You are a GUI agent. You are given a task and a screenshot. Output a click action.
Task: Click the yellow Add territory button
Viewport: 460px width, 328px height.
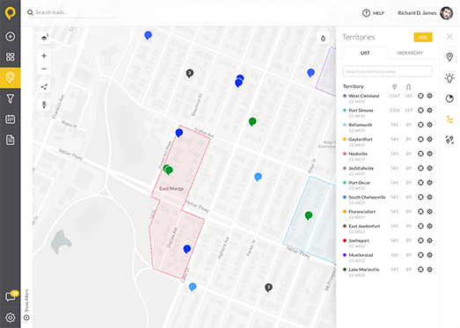point(423,37)
